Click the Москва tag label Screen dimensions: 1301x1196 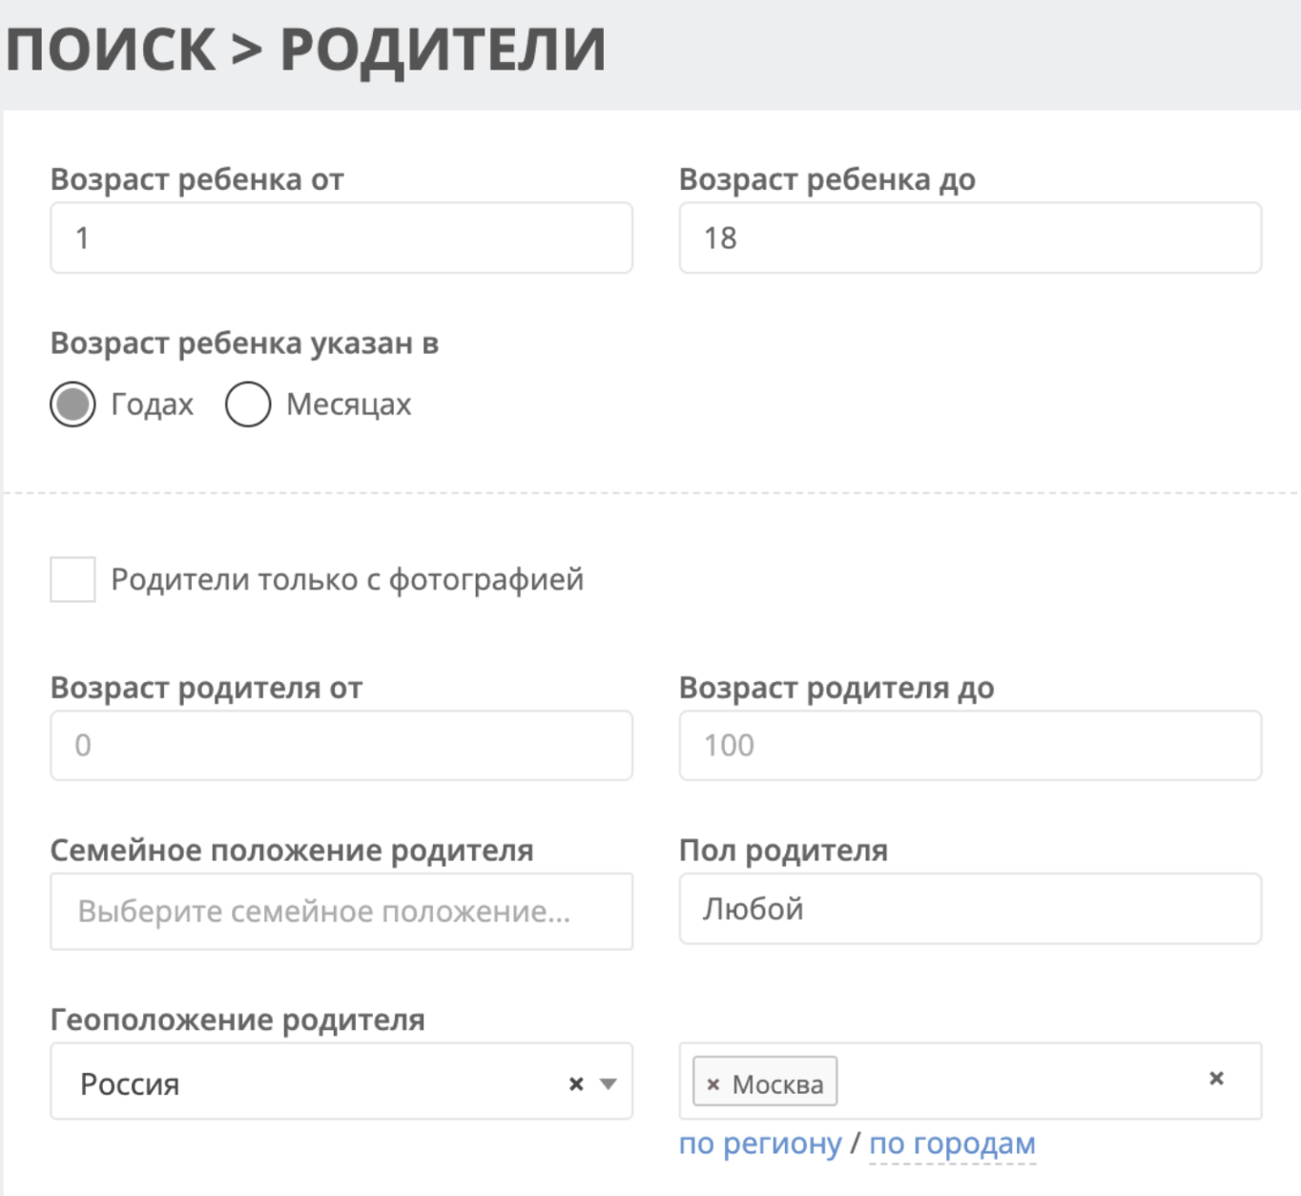[x=777, y=1084]
